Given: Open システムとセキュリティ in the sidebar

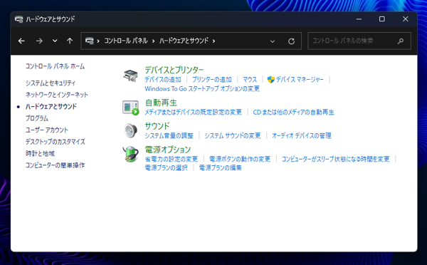Looking at the screenshot, I should (51, 83).
